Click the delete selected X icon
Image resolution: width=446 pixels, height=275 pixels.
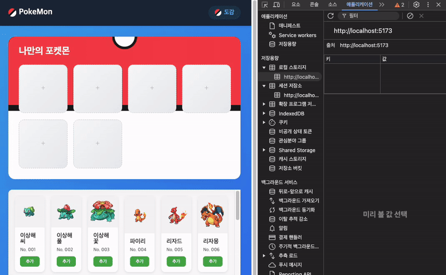[421, 16]
